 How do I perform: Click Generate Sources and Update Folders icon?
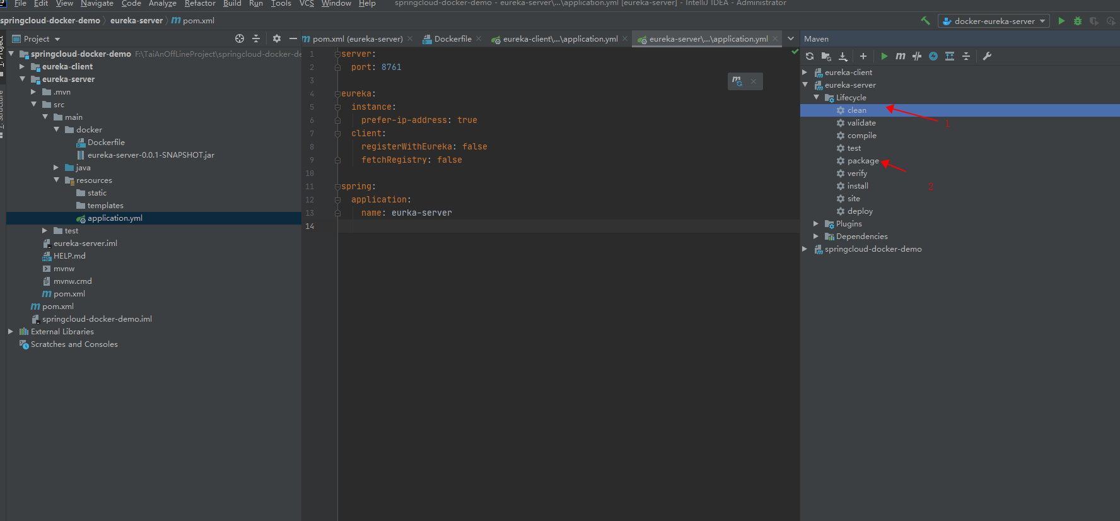[826, 56]
